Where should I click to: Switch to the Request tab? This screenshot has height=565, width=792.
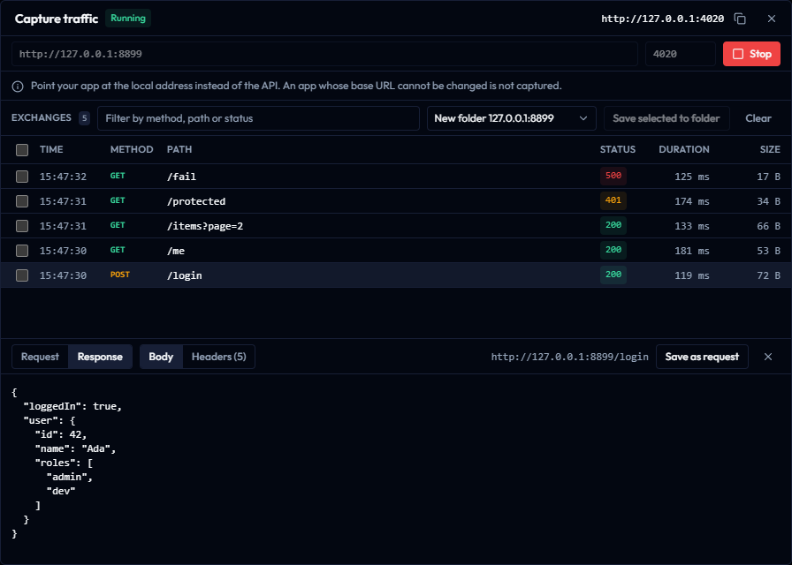pos(40,357)
